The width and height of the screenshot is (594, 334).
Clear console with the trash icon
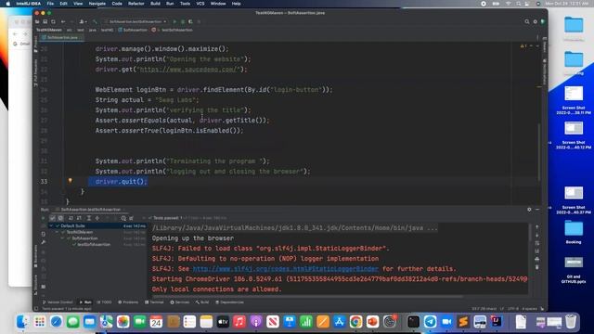pyautogui.click(x=536, y=267)
